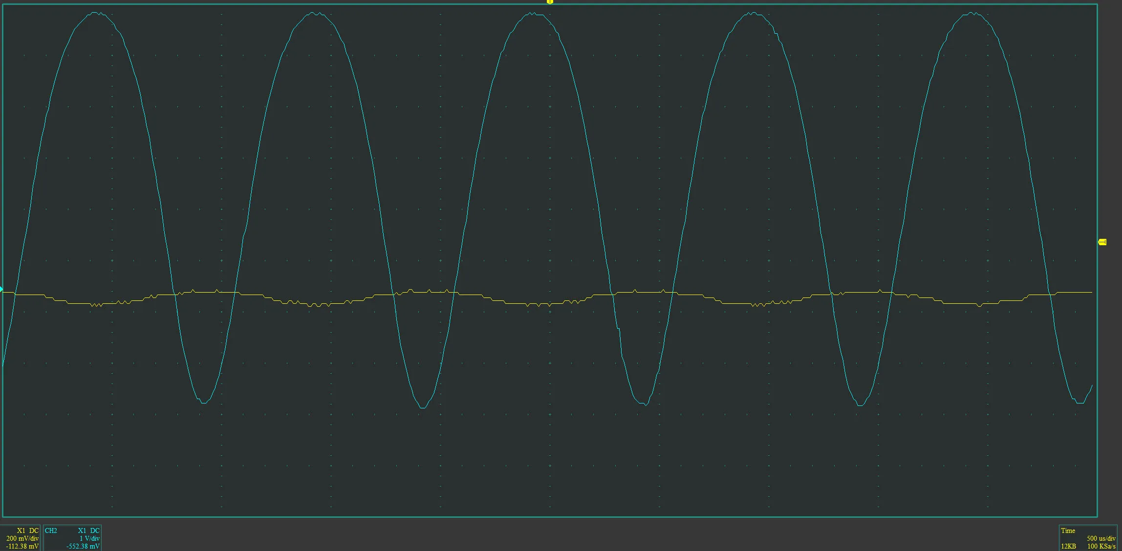Select the CH2 1 V/div scale
The image size is (1122, 551).
click(89, 538)
